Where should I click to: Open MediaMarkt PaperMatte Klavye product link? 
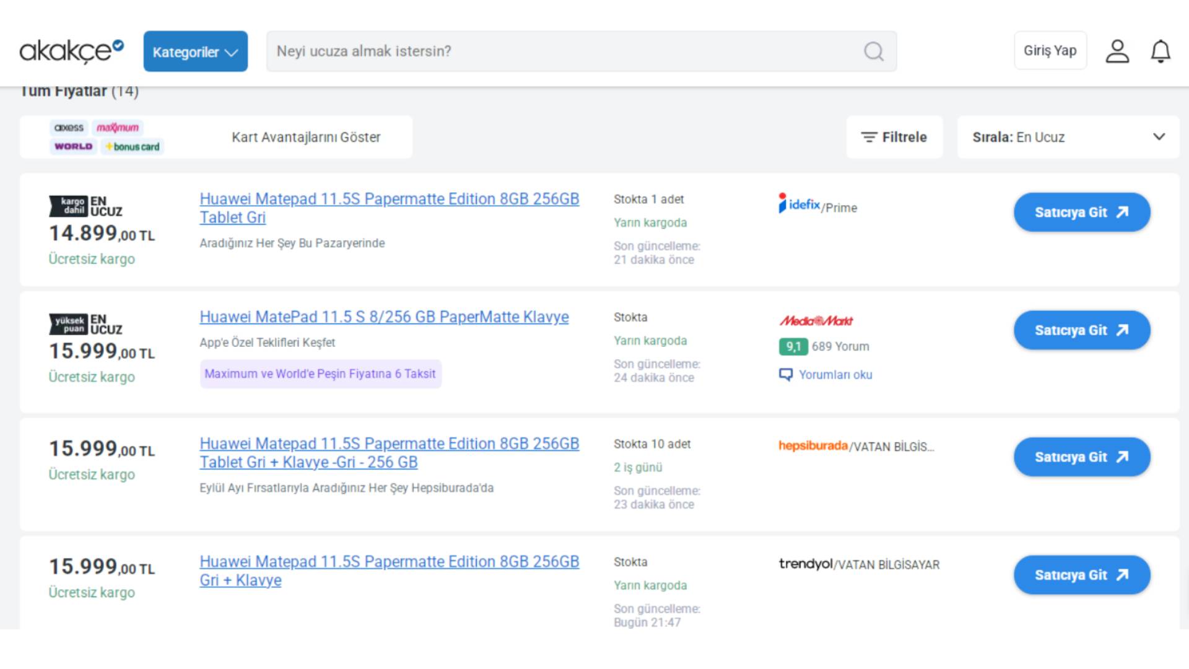[x=384, y=317]
